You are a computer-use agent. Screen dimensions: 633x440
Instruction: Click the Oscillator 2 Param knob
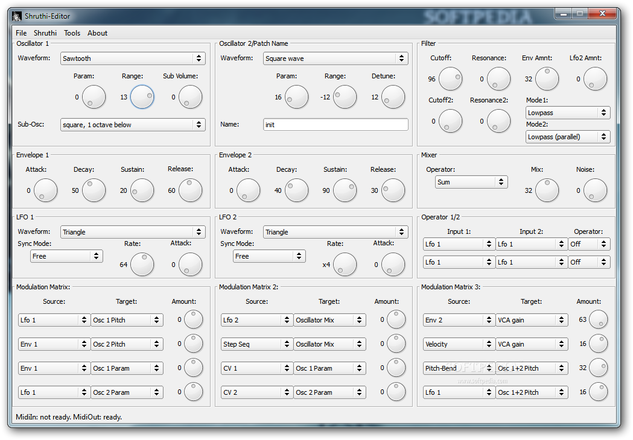(x=296, y=97)
